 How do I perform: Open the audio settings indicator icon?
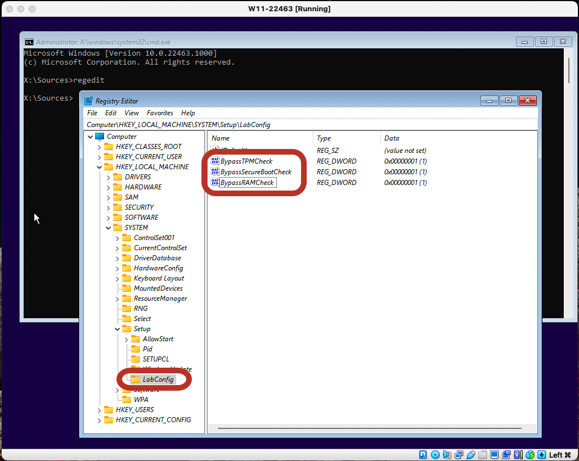[447, 454]
